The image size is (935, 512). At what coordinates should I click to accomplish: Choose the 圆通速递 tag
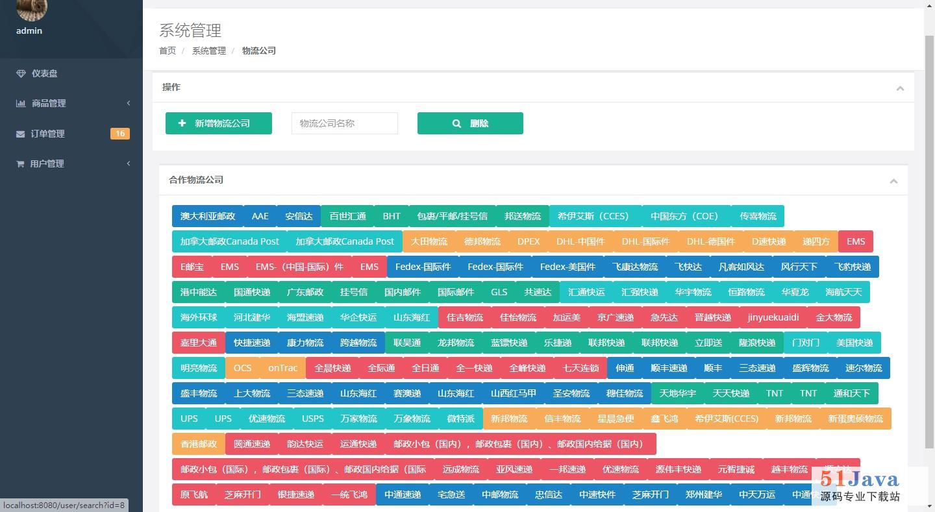pos(252,444)
